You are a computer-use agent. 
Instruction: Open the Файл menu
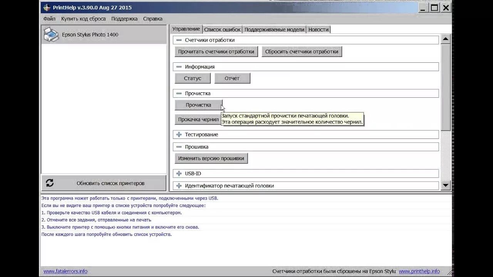(x=49, y=19)
